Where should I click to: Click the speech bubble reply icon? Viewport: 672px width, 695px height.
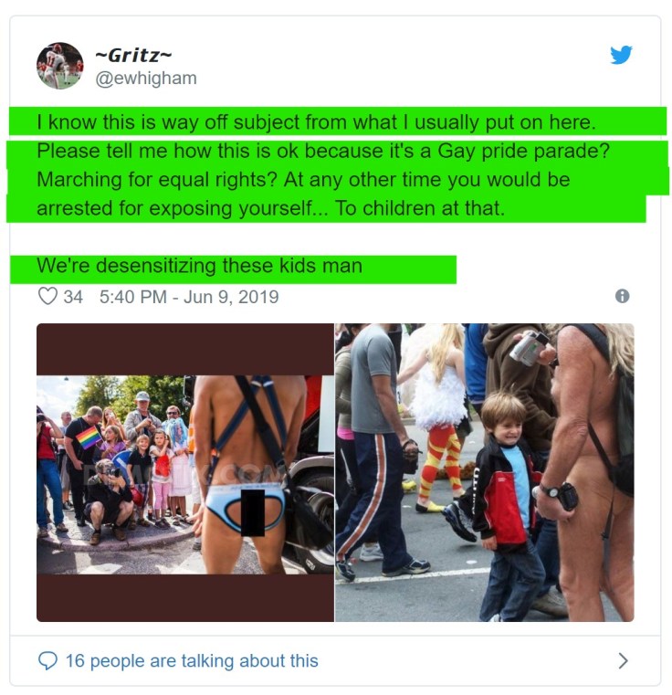tap(47, 660)
